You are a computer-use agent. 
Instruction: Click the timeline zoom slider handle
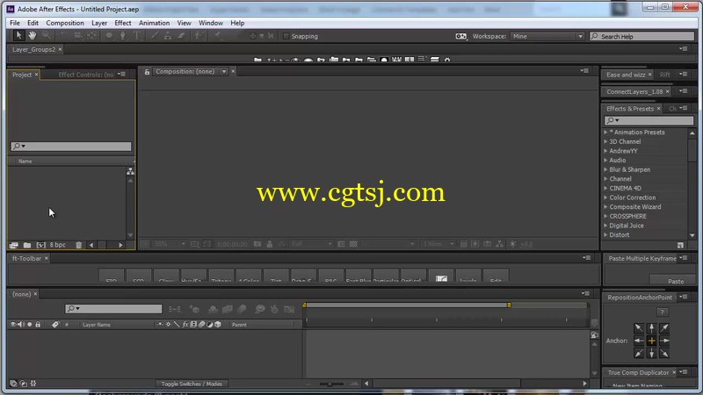330,384
